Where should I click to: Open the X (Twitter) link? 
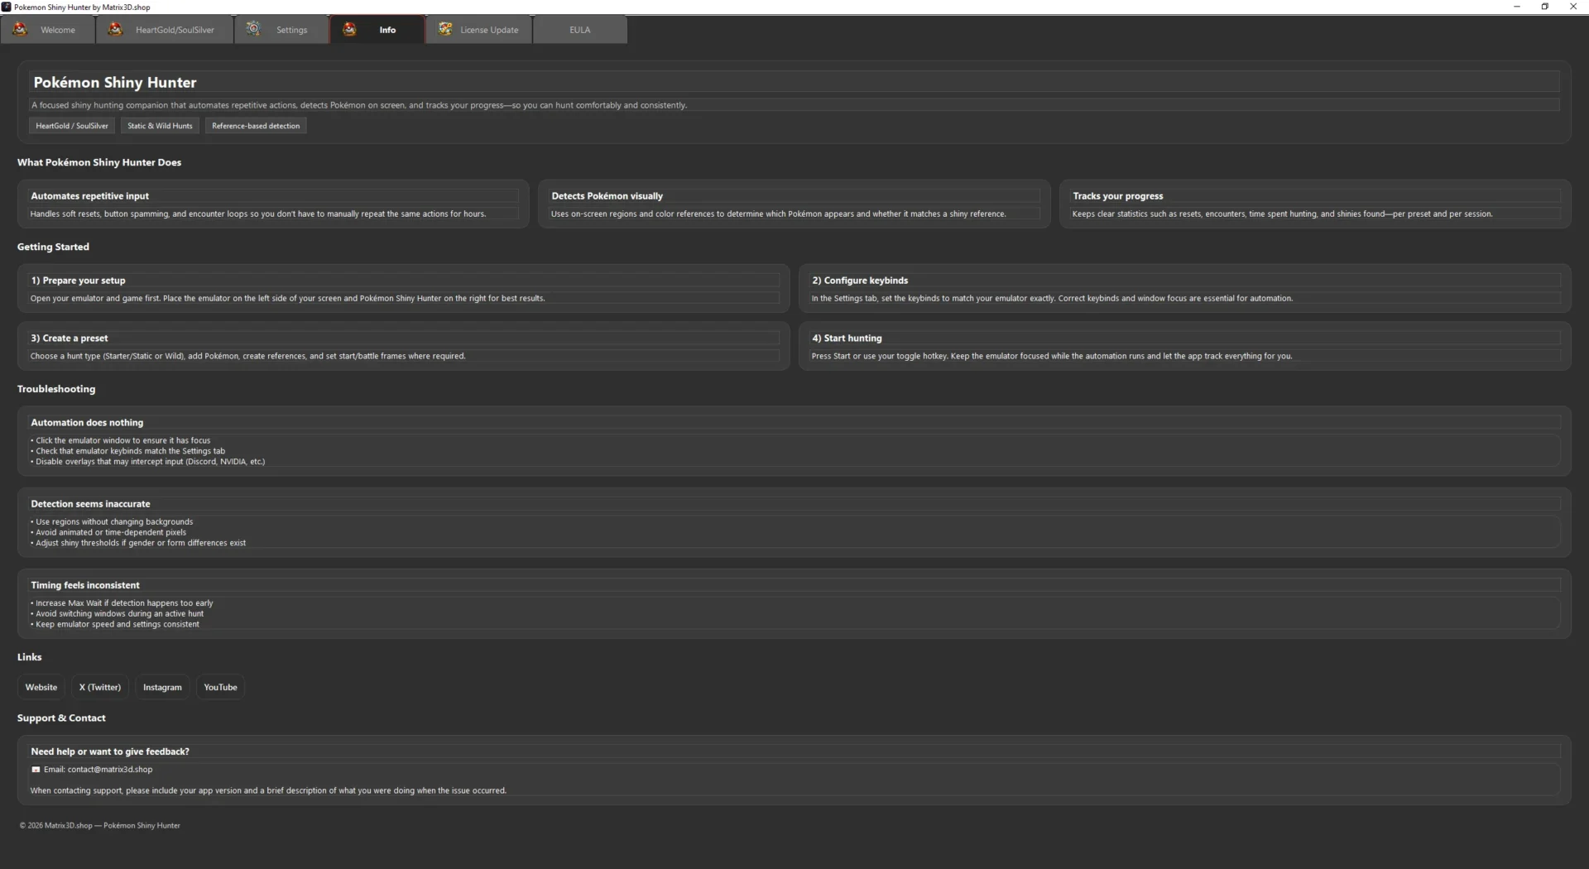pyautogui.click(x=100, y=687)
